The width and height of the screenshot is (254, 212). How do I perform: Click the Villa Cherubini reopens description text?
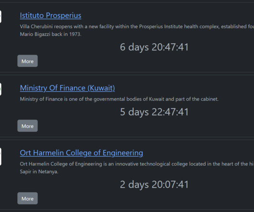[x=137, y=26]
